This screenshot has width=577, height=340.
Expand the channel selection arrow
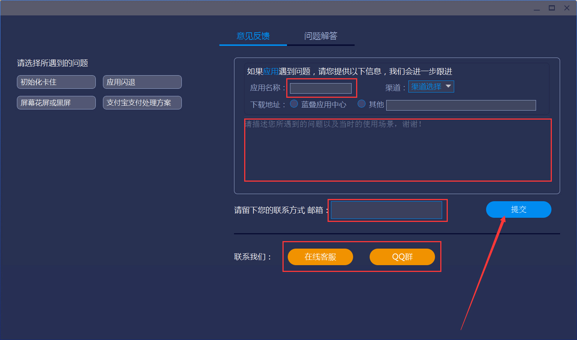(449, 86)
